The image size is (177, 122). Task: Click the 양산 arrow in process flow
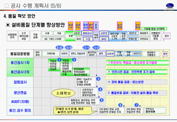click(167, 36)
